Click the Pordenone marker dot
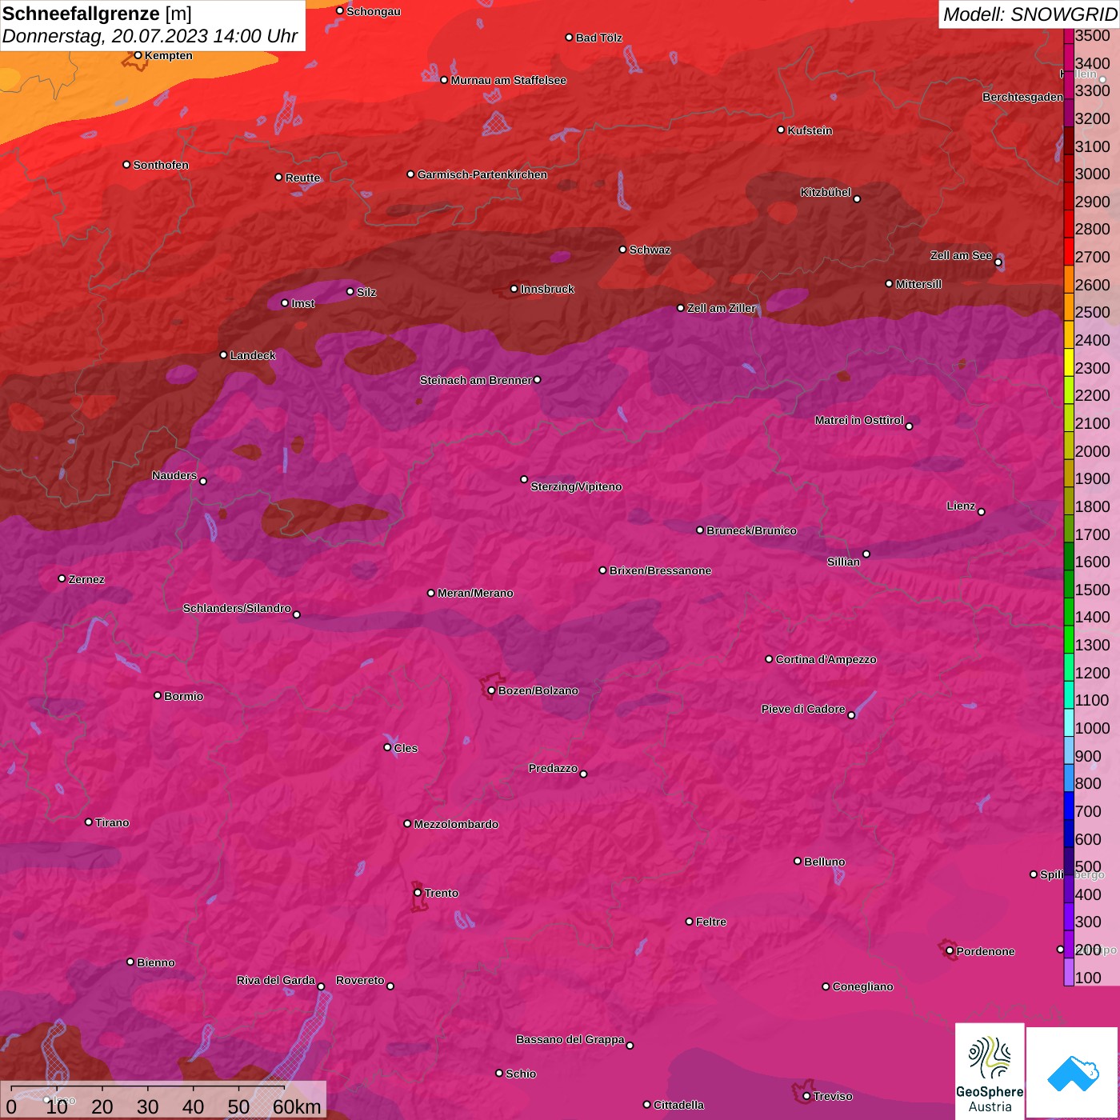The height and width of the screenshot is (1120, 1120). pyautogui.click(x=950, y=950)
